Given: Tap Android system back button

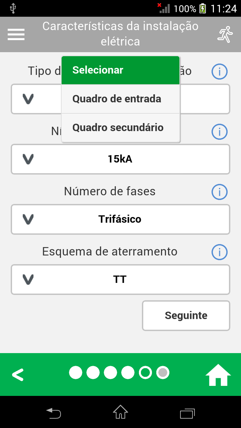Looking at the screenshot, I should point(54,413).
